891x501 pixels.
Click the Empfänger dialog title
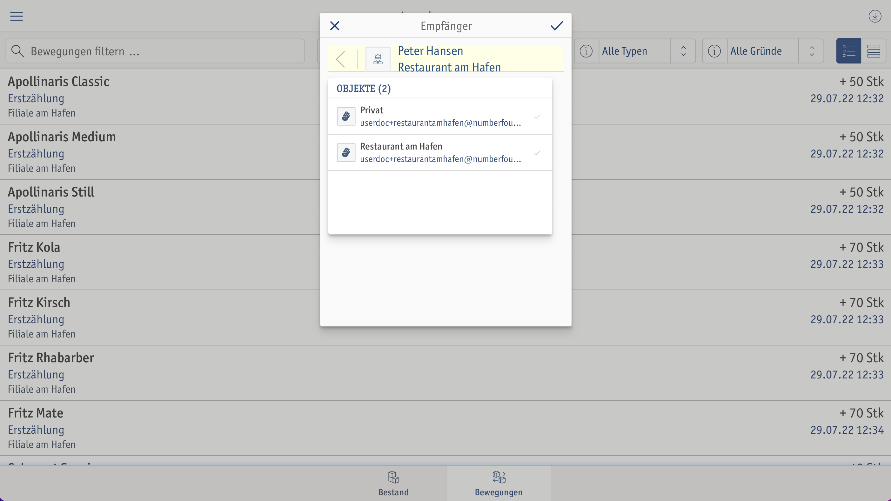[x=446, y=26]
